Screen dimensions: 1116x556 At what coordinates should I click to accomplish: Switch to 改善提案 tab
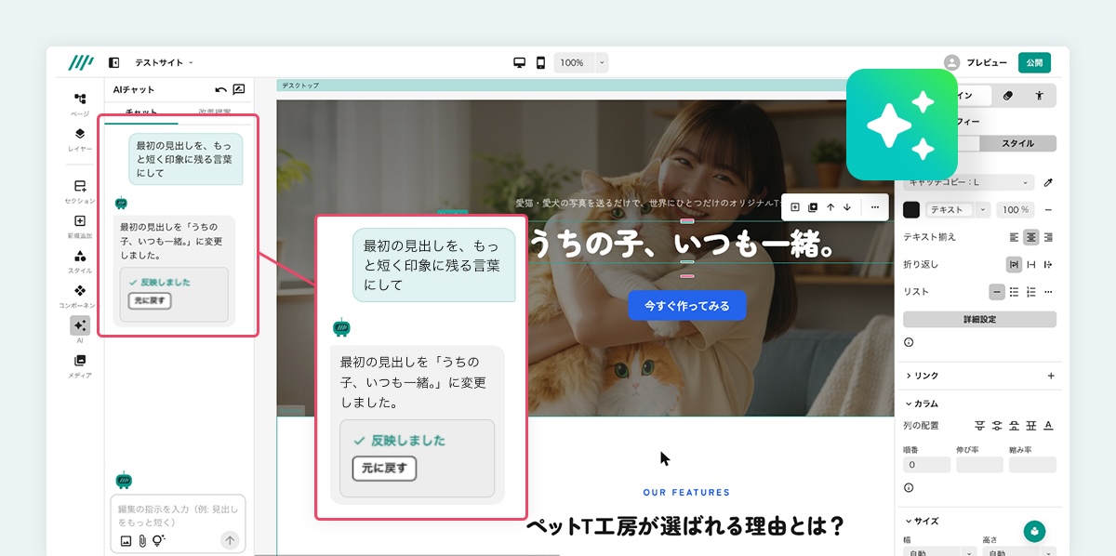[216, 113]
